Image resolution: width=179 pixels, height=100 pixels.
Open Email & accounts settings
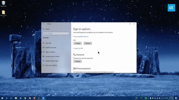point(51,47)
